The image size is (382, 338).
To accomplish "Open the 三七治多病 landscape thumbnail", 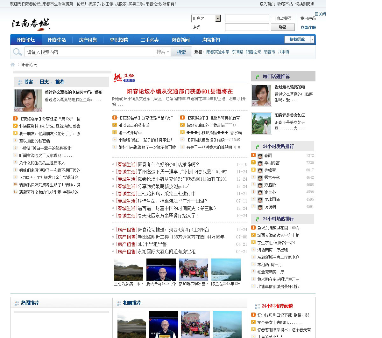I will pyautogui.click(x=128, y=269).
